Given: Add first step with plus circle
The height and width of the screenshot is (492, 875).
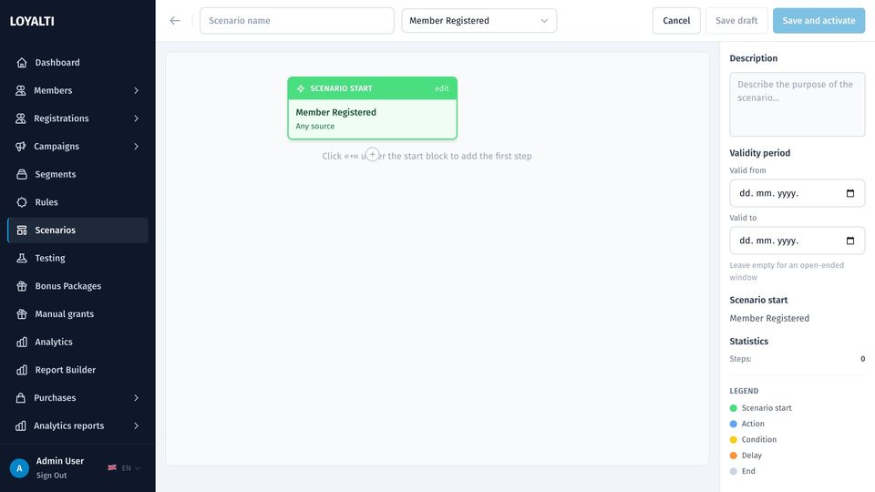Looking at the screenshot, I should pos(372,155).
